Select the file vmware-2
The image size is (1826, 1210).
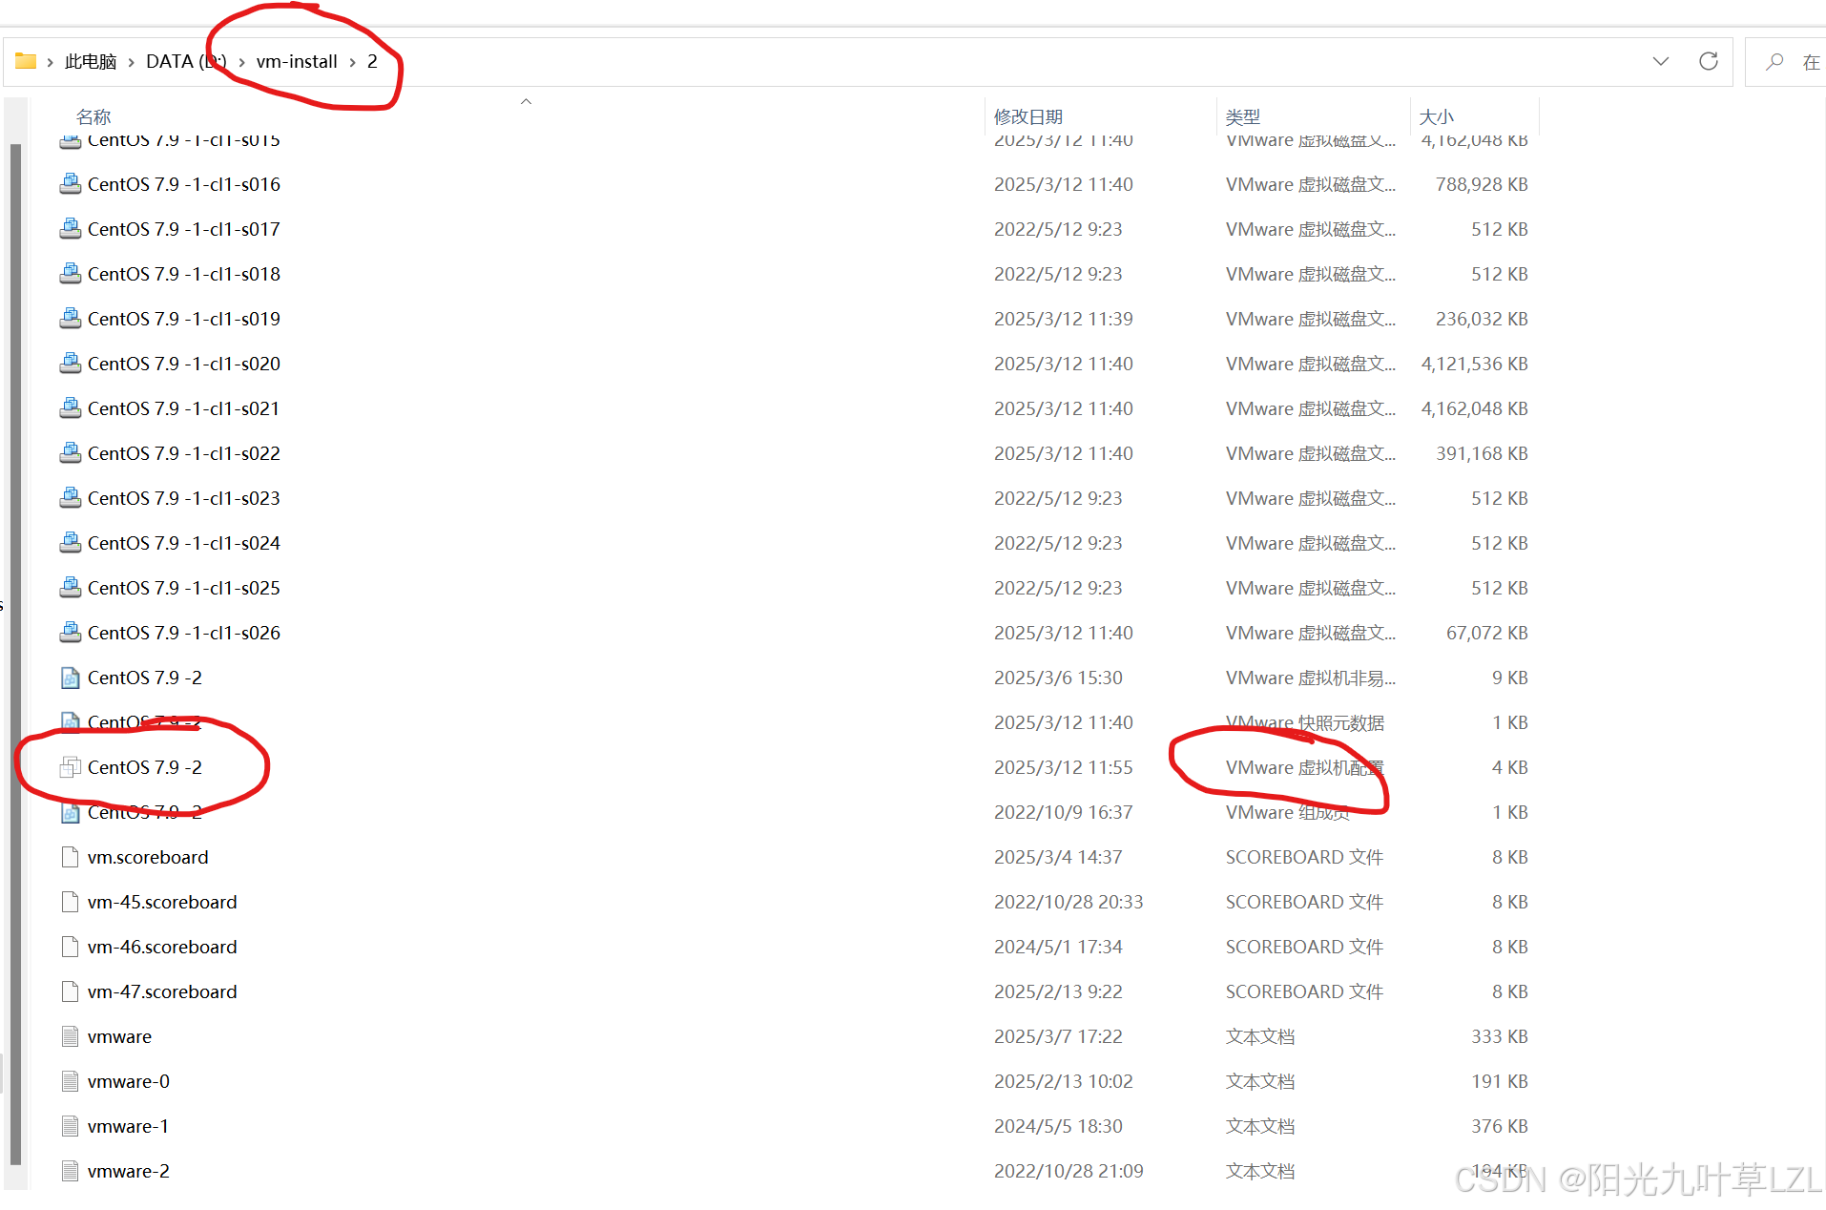tap(129, 1171)
